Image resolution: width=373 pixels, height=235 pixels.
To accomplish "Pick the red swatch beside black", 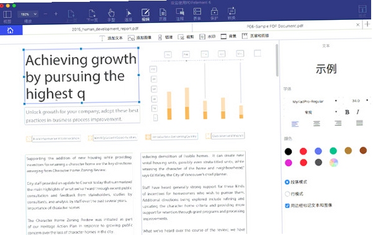I will click(303, 151).
